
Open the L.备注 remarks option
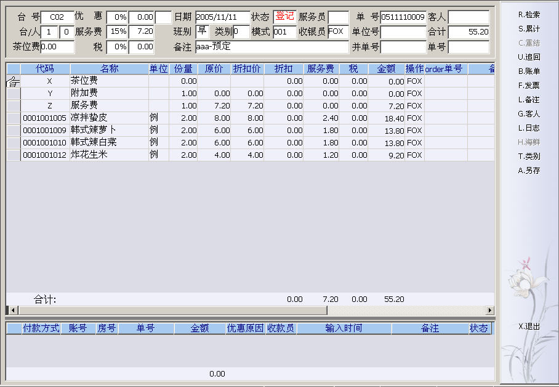529,100
